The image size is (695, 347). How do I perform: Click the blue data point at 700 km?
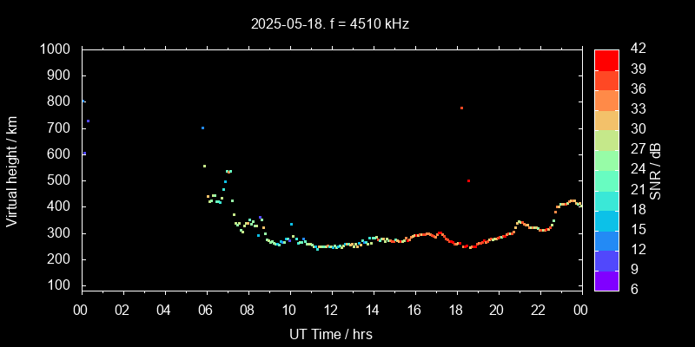pyautogui.click(x=202, y=128)
